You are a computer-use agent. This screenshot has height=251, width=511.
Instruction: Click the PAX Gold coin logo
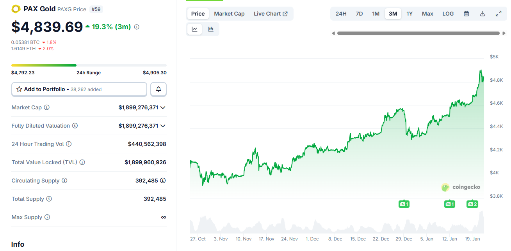pyautogui.click(x=16, y=9)
